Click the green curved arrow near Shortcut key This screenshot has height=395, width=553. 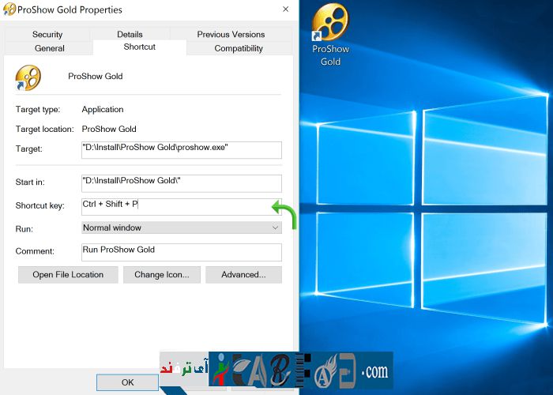284,213
